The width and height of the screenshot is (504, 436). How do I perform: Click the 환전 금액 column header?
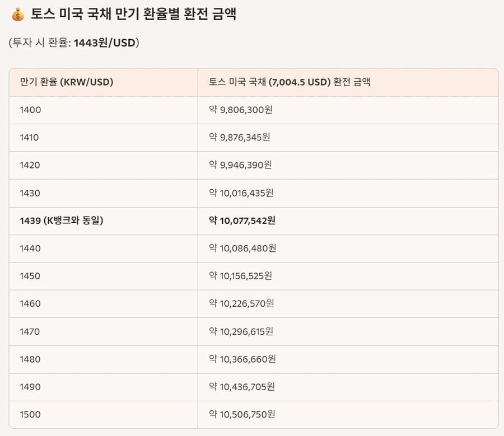point(290,82)
